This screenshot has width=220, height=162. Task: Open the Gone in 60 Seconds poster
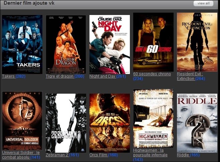tap(153, 42)
